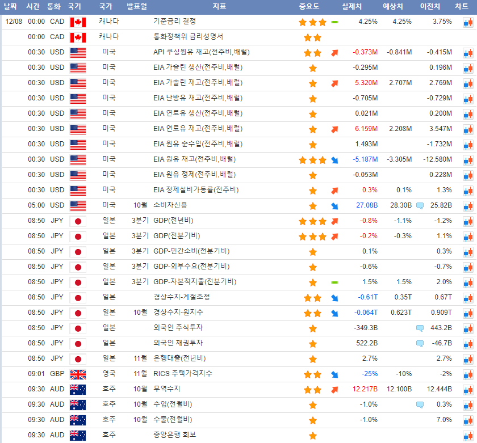Open the 중앙은행 회보 indicator link
The image size is (477, 443).
(x=174, y=435)
